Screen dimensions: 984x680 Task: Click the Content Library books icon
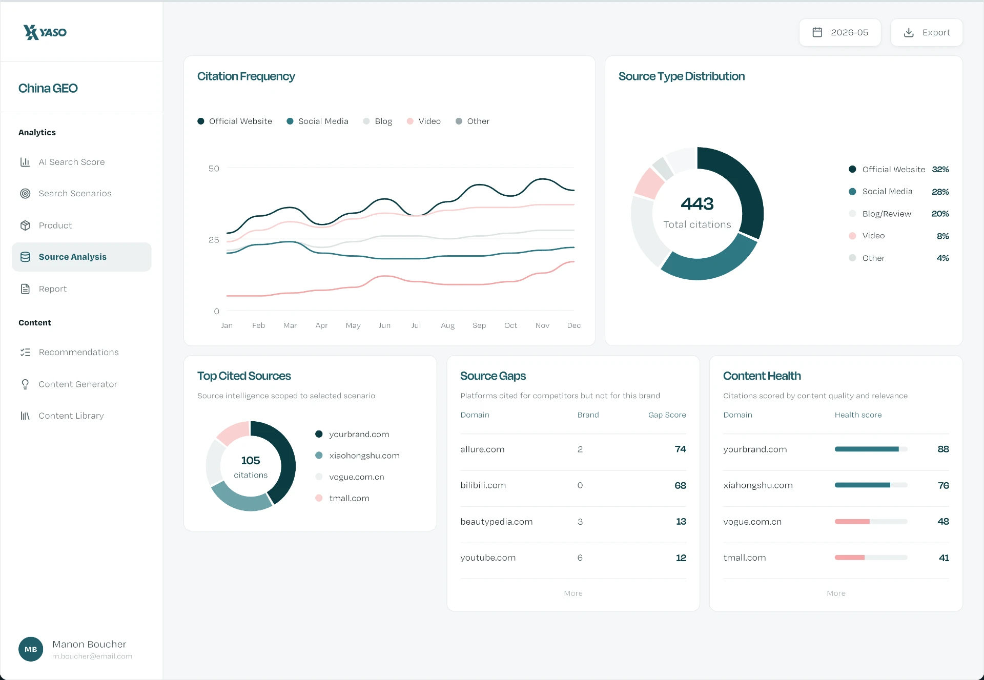pos(25,416)
